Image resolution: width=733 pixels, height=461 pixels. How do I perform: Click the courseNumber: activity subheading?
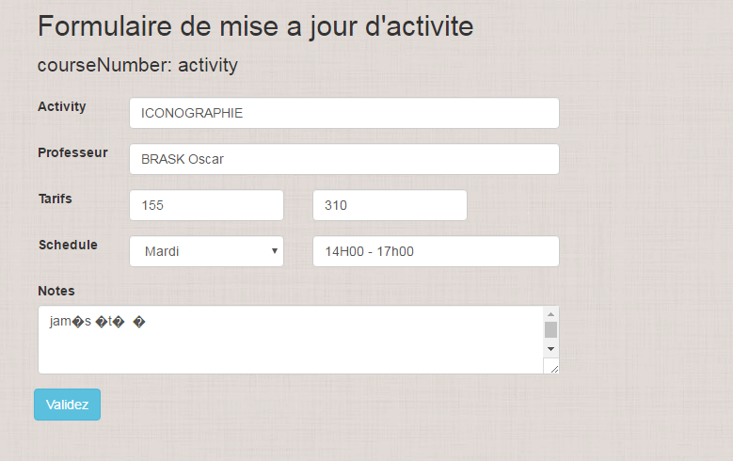tap(137, 65)
